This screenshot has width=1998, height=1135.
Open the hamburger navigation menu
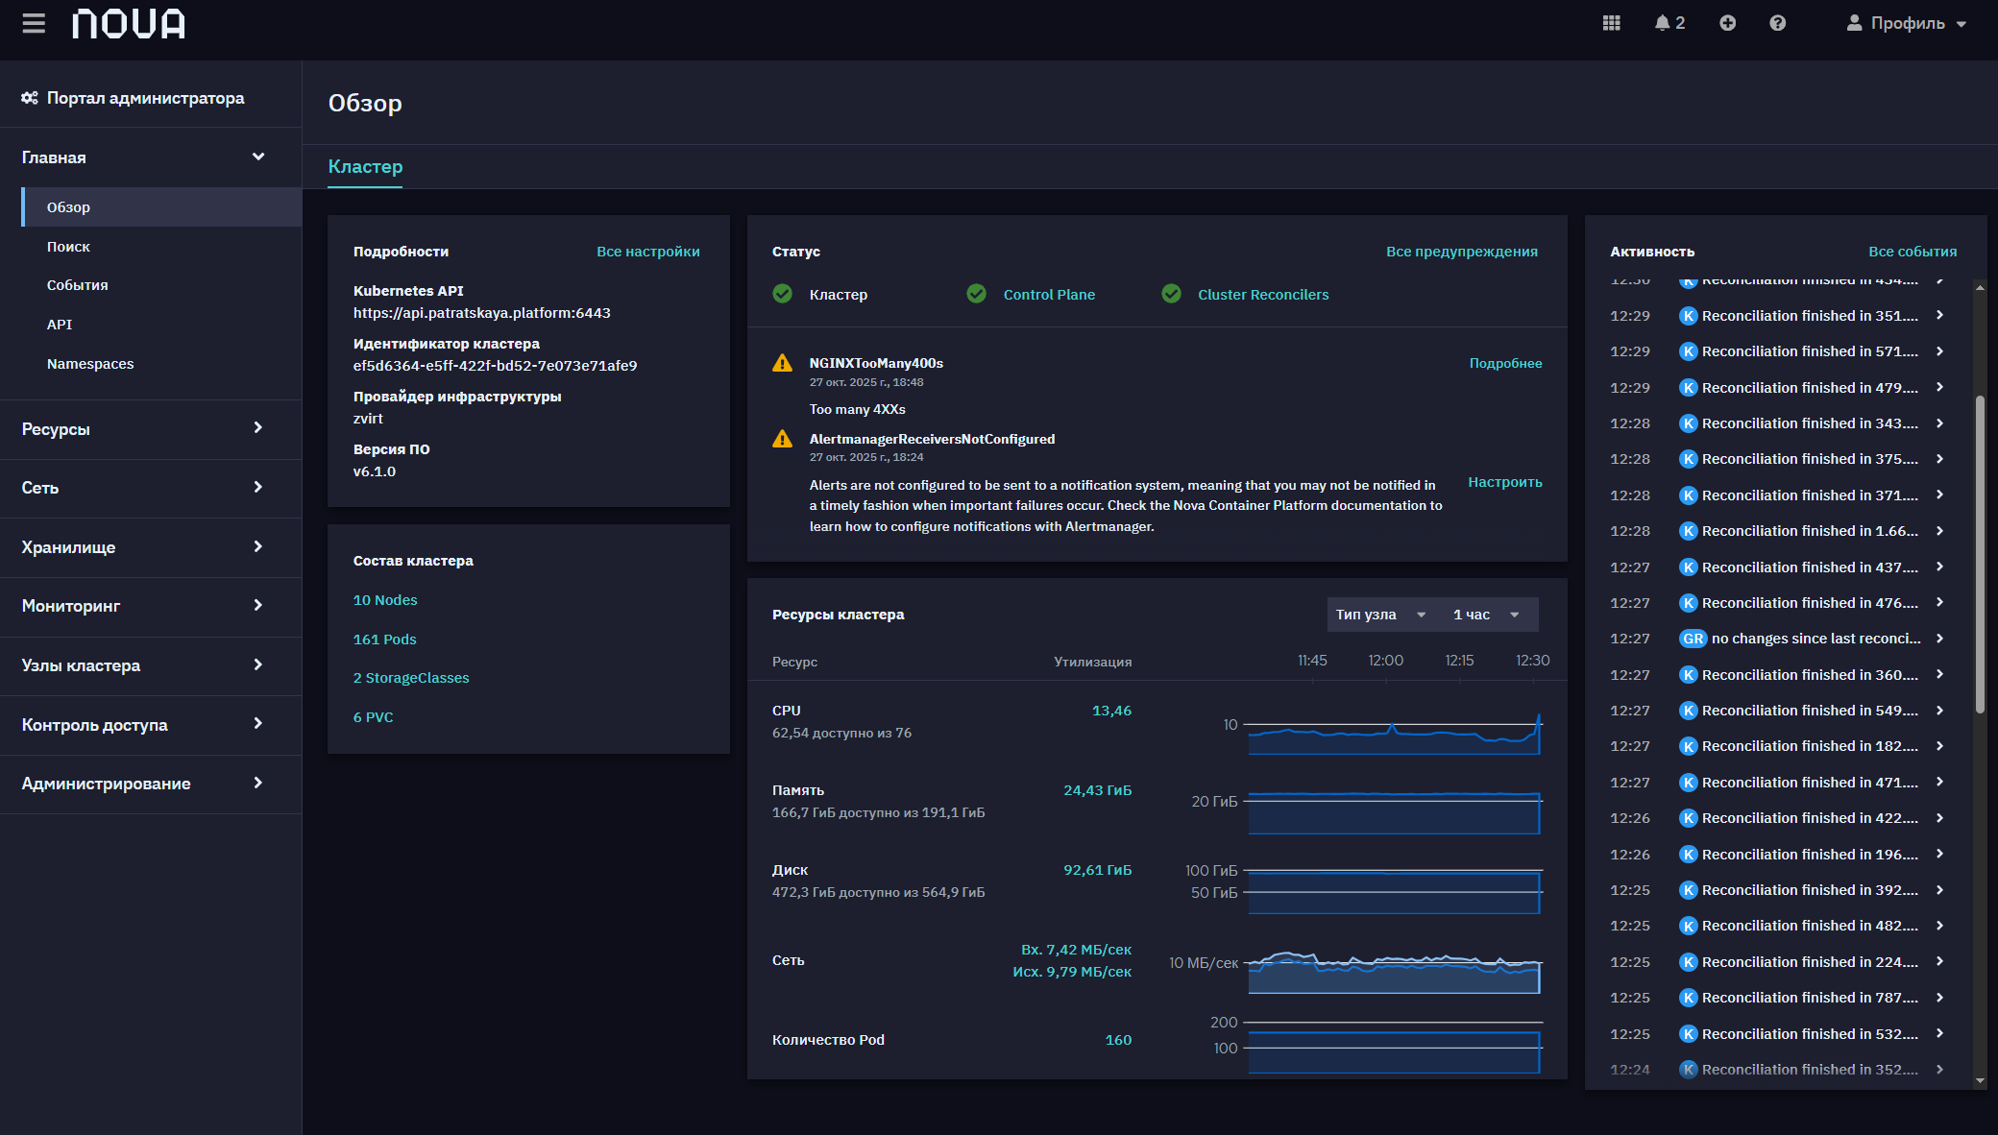(x=34, y=23)
